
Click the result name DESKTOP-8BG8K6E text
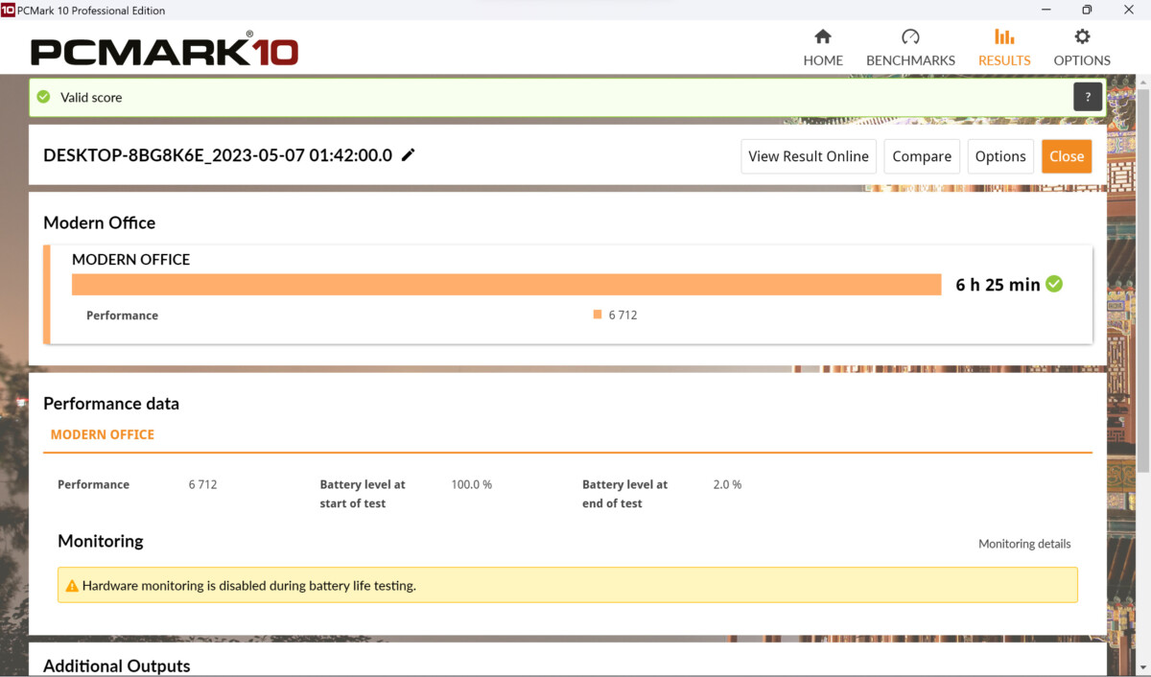218,155
